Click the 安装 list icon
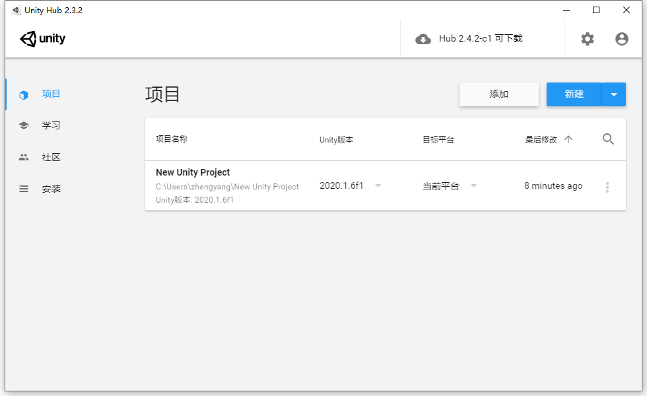This screenshot has height=396, width=647. tap(24, 189)
